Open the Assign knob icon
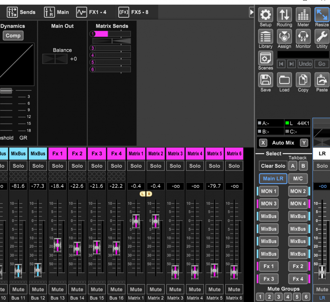This screenshot has width=330, height=302. pyautogui.click(x=284, y=36)
